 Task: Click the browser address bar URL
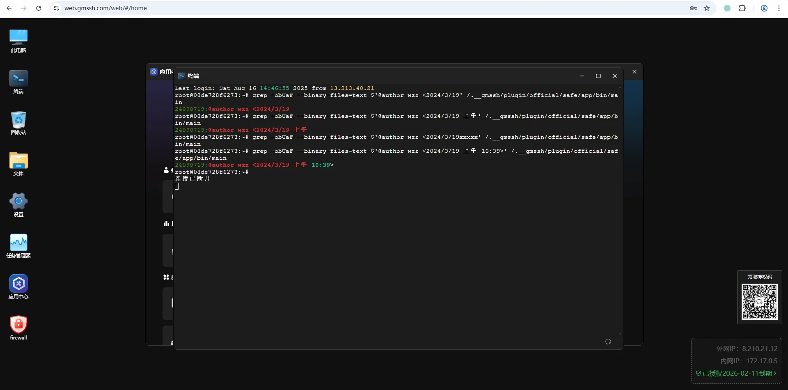pyautogui.click(x=105, y=8)
